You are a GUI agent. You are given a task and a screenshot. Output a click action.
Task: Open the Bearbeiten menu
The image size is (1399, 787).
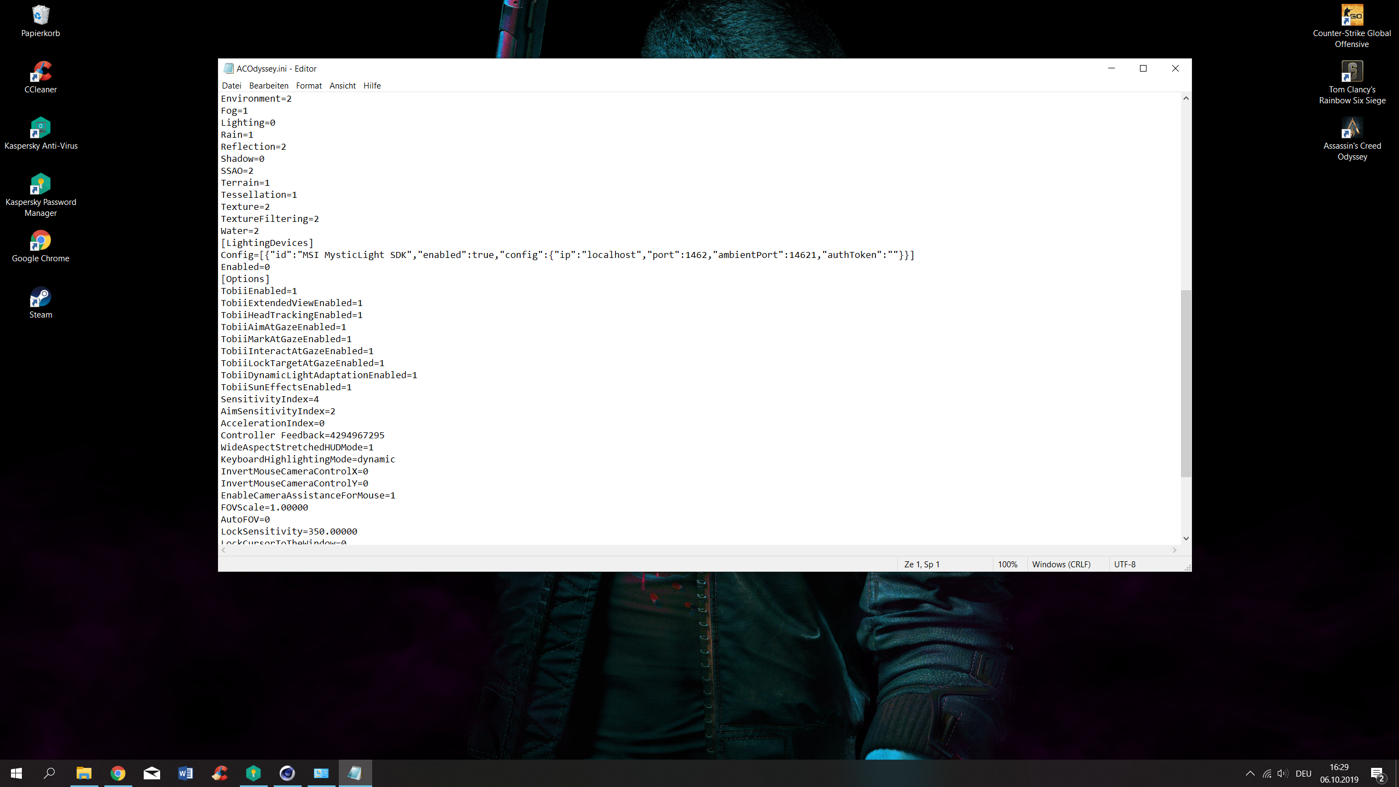tap(268, 86)
